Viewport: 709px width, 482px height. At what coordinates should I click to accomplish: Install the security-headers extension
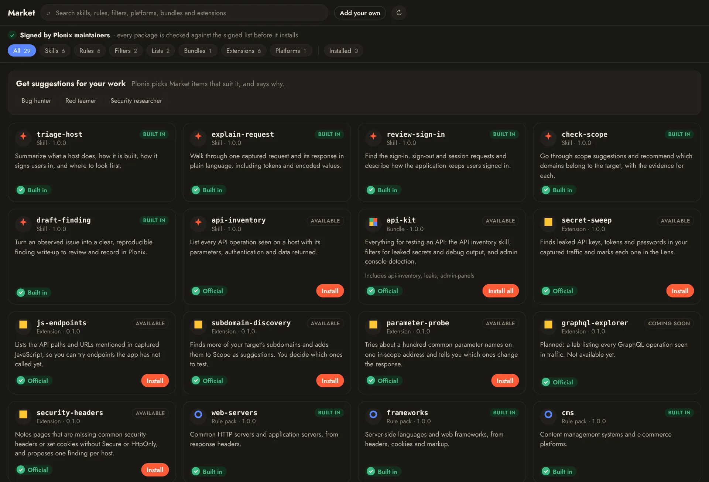point(155,470)
